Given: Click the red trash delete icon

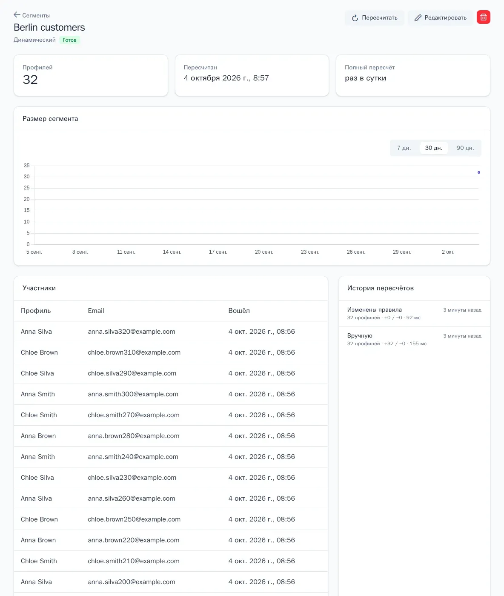Looking at the screenshot, I should click(x=483, y=17).
